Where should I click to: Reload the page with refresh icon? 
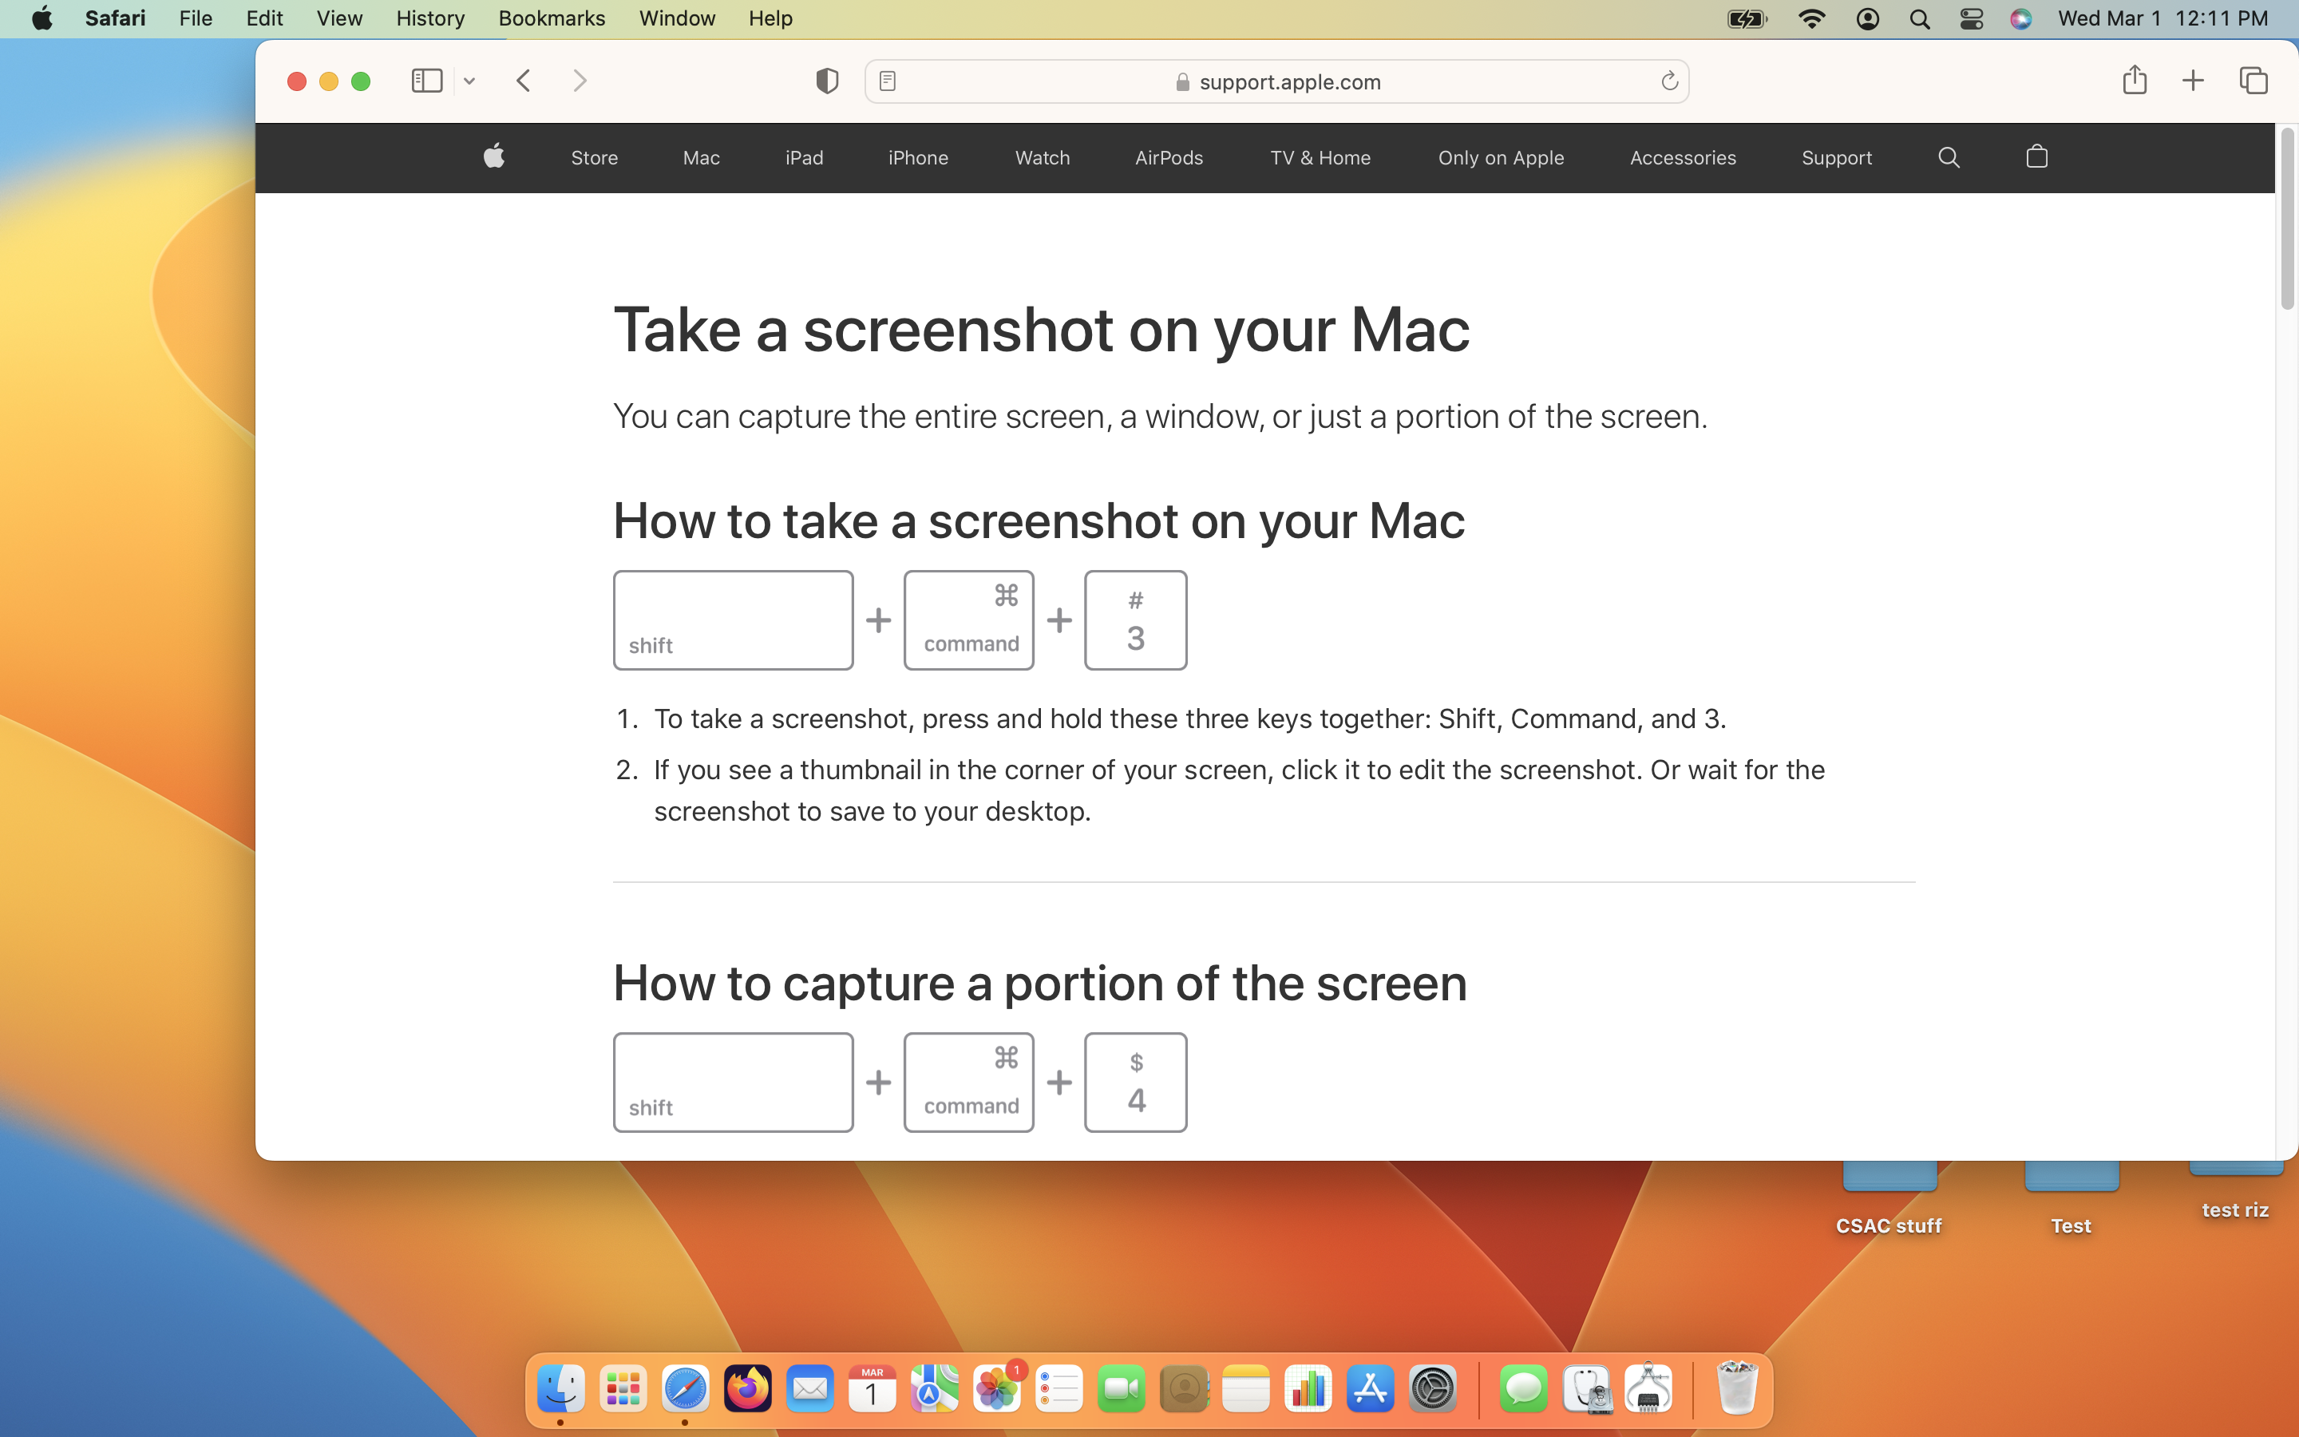(x=1669, y=81)
